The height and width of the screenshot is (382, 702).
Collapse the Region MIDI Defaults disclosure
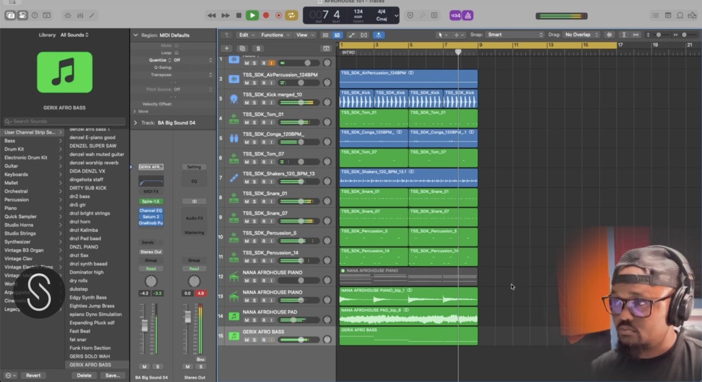pos(136,35)
